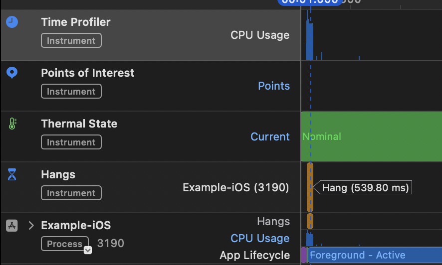The image size is (442, 265).
Task: Click the Instrument badge under Hangs
Action: 71,193
